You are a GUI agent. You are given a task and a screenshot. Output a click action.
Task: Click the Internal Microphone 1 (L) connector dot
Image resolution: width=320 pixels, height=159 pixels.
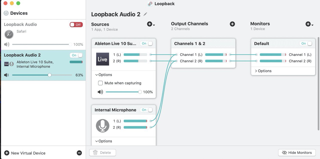tap(150, 121)
